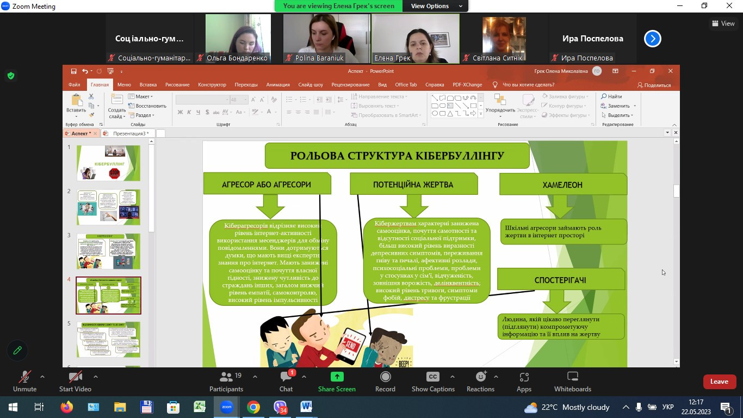Unmute the microphone
The height and width of the screenshot is (418, 743).
pos(24,381)
